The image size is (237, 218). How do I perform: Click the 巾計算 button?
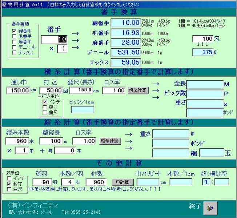(122, 182)
